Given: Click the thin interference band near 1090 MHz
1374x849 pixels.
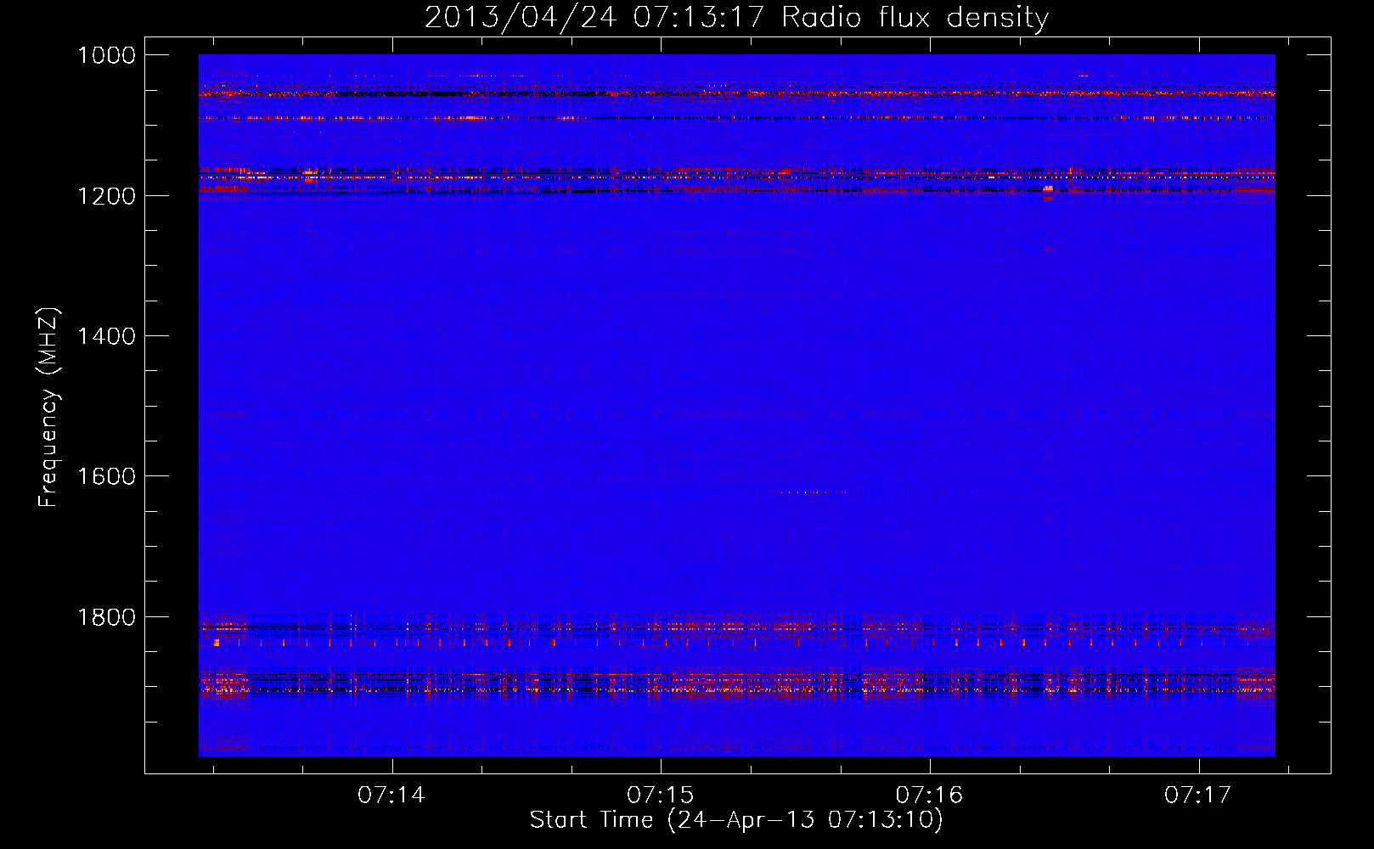Looking at the screenshot, I should [x=735, y=118].
